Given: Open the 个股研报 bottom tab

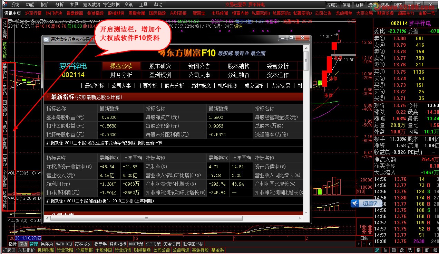Looking at the screenshot, I should point(84,250).
